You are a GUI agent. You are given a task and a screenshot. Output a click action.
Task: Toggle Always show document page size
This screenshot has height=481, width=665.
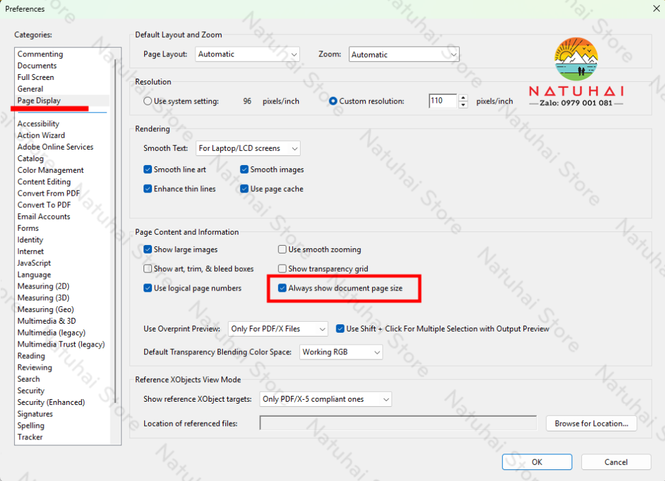[282, 288]
